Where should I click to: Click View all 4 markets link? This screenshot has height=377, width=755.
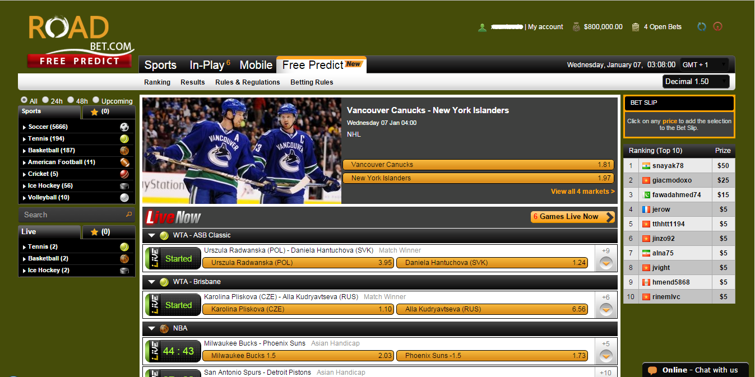point(583,192)
